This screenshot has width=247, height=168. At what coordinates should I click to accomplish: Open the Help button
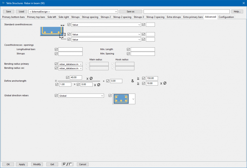coord(237,11)
